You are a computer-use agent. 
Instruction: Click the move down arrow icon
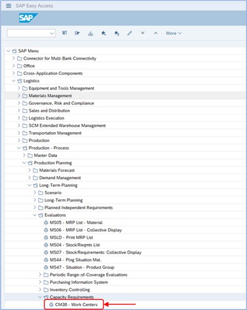(x=143, y=33)
